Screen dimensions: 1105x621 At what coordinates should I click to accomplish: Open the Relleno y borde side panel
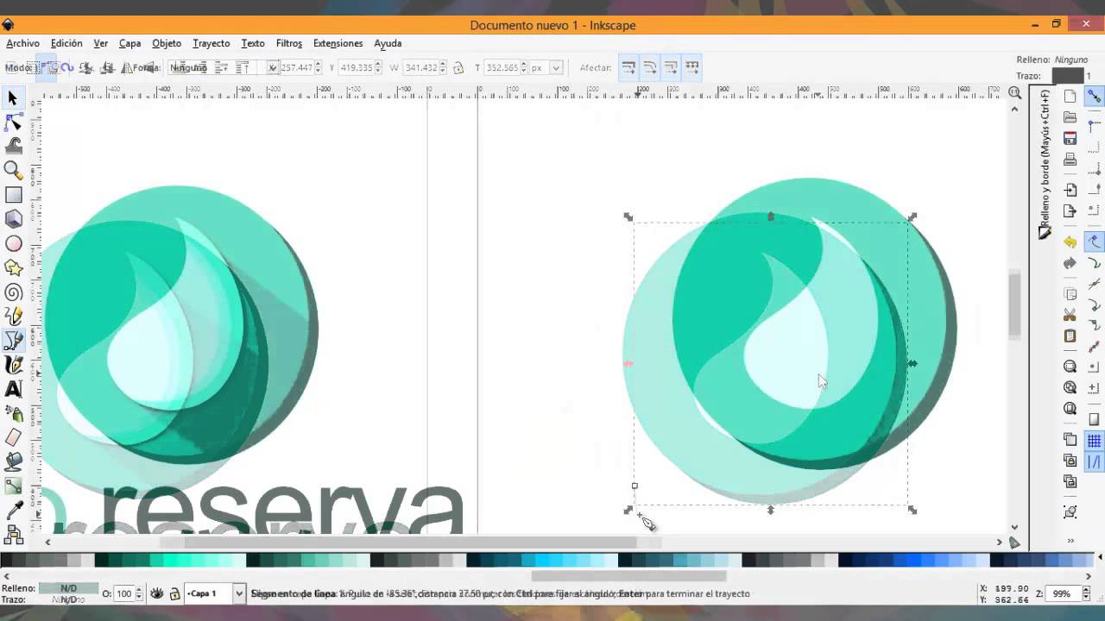1045,164
